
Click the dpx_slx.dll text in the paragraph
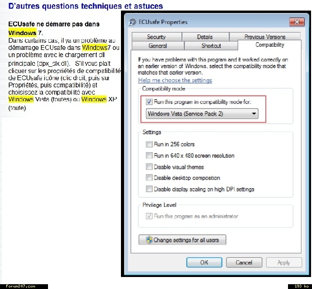click(53, 63)
